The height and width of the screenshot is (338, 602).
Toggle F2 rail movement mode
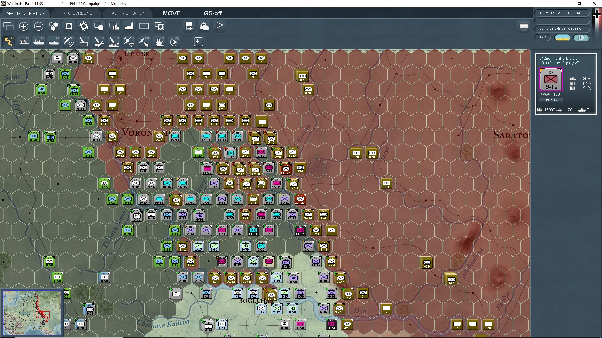tap(24, 42)
